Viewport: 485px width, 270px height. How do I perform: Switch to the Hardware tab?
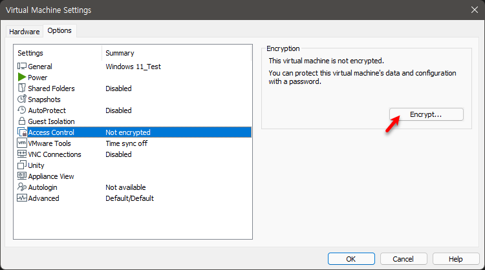click(x=25, y=32)
